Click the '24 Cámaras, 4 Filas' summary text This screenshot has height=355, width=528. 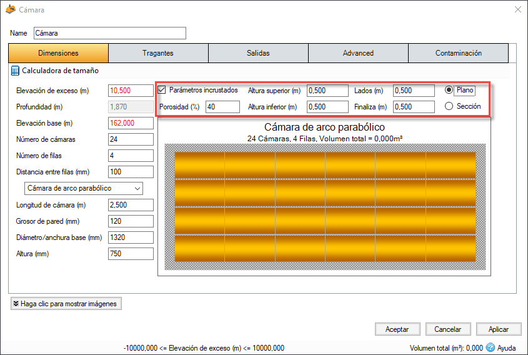(325, 138)
